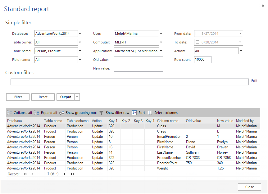The image size is (268, 194).
Task: Open the Action dropdown
Action: pyautogui.click(x=241, y=51)
